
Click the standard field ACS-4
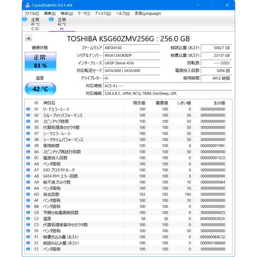pos(167,86)
